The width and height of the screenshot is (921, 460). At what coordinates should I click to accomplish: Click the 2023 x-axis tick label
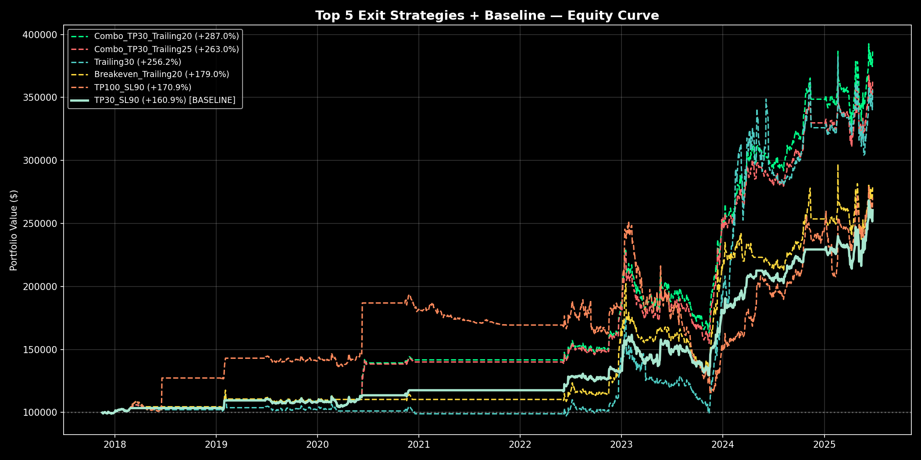pyautogui.click(x=621, y=445)
